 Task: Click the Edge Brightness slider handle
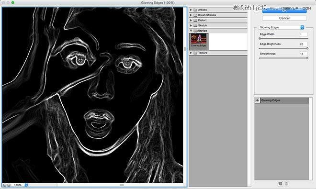pos(307,48)
